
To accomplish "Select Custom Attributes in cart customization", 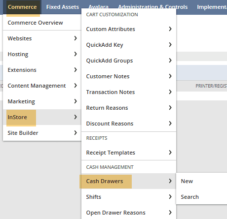I will (129, 29).
